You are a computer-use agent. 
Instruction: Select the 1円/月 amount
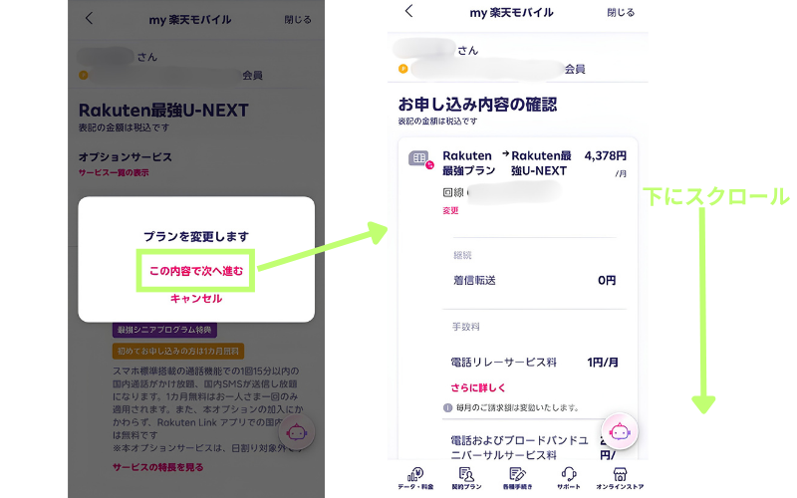pos(603,363)
